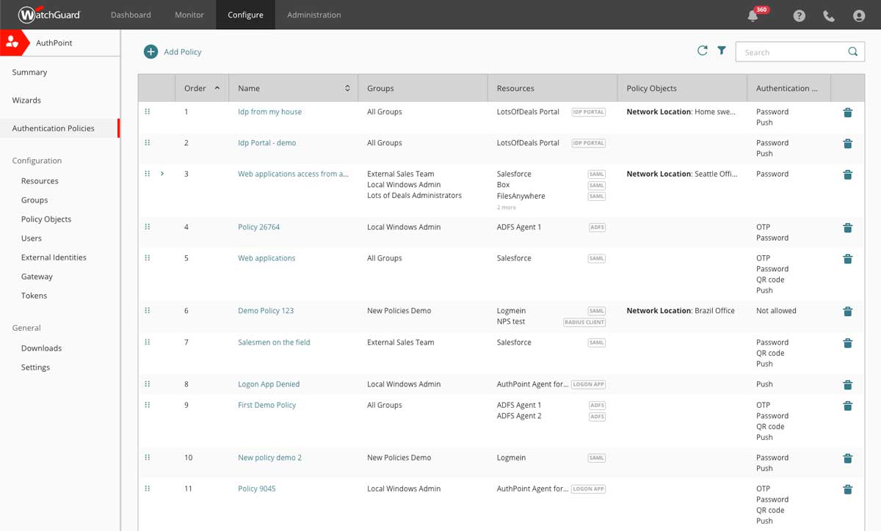Click trash icon for Demo Policy 123
Viewport: 881px width, 531px height.
[x=847, y=311]
